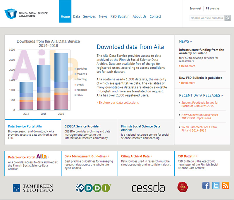234x200 pixels.
Task: Open the Twitter icon in footer
Action: (x=216, y=186)
